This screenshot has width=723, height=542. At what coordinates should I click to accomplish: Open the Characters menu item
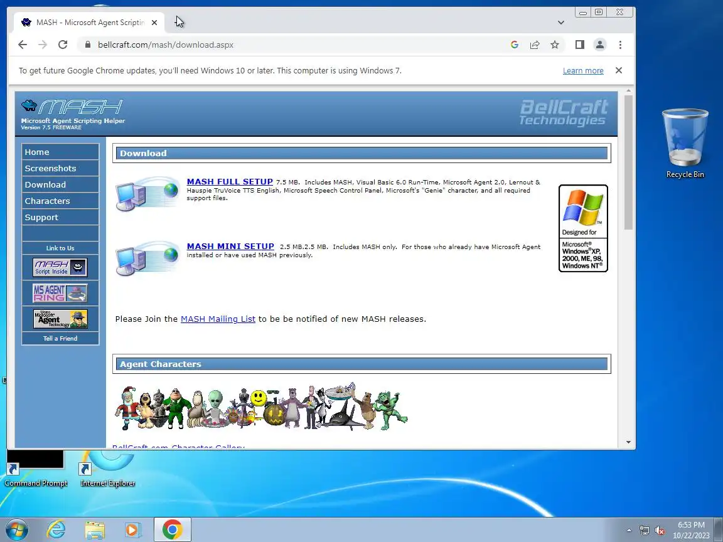coord(60,201)
